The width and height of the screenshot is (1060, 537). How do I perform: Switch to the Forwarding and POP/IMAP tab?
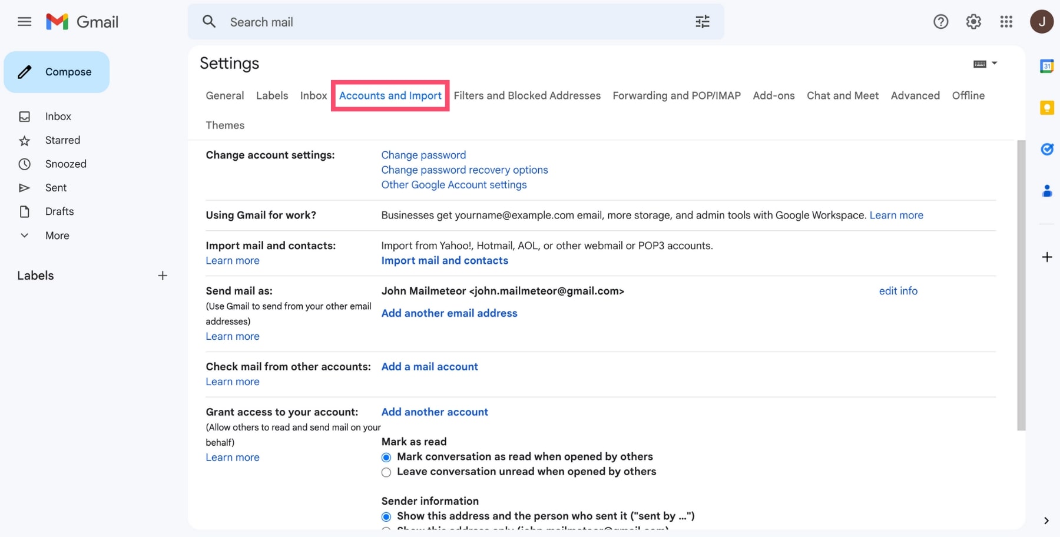(676, 95)
